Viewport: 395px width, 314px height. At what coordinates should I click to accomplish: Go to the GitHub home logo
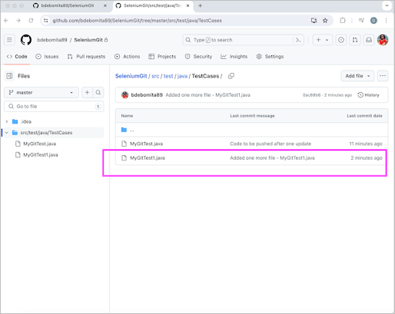(26, 40)
